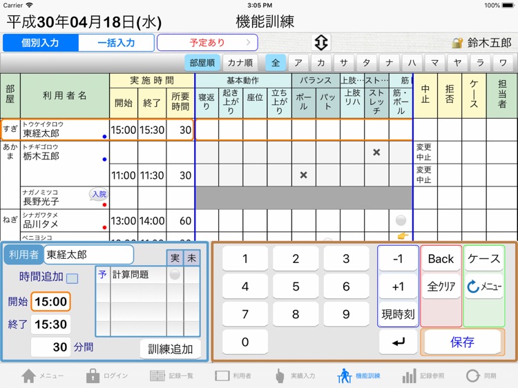Filter by サ row kana
The image size is (518, 388).
pos(344,63)
